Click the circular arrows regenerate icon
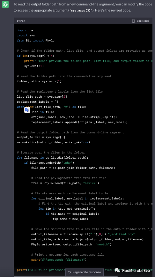Viewport: 155px width, 277px height. tap(70, 272)
